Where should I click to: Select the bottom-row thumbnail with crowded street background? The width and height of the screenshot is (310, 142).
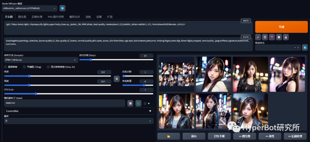[x=213, y=111]
